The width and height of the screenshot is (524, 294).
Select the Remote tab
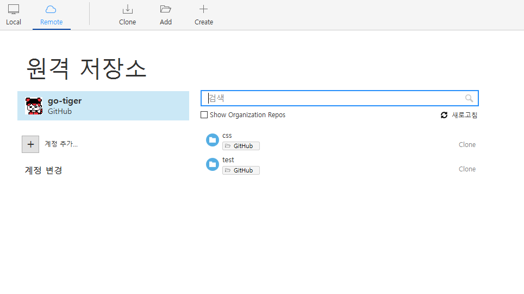pyautogui.click(x=52, y=15)
